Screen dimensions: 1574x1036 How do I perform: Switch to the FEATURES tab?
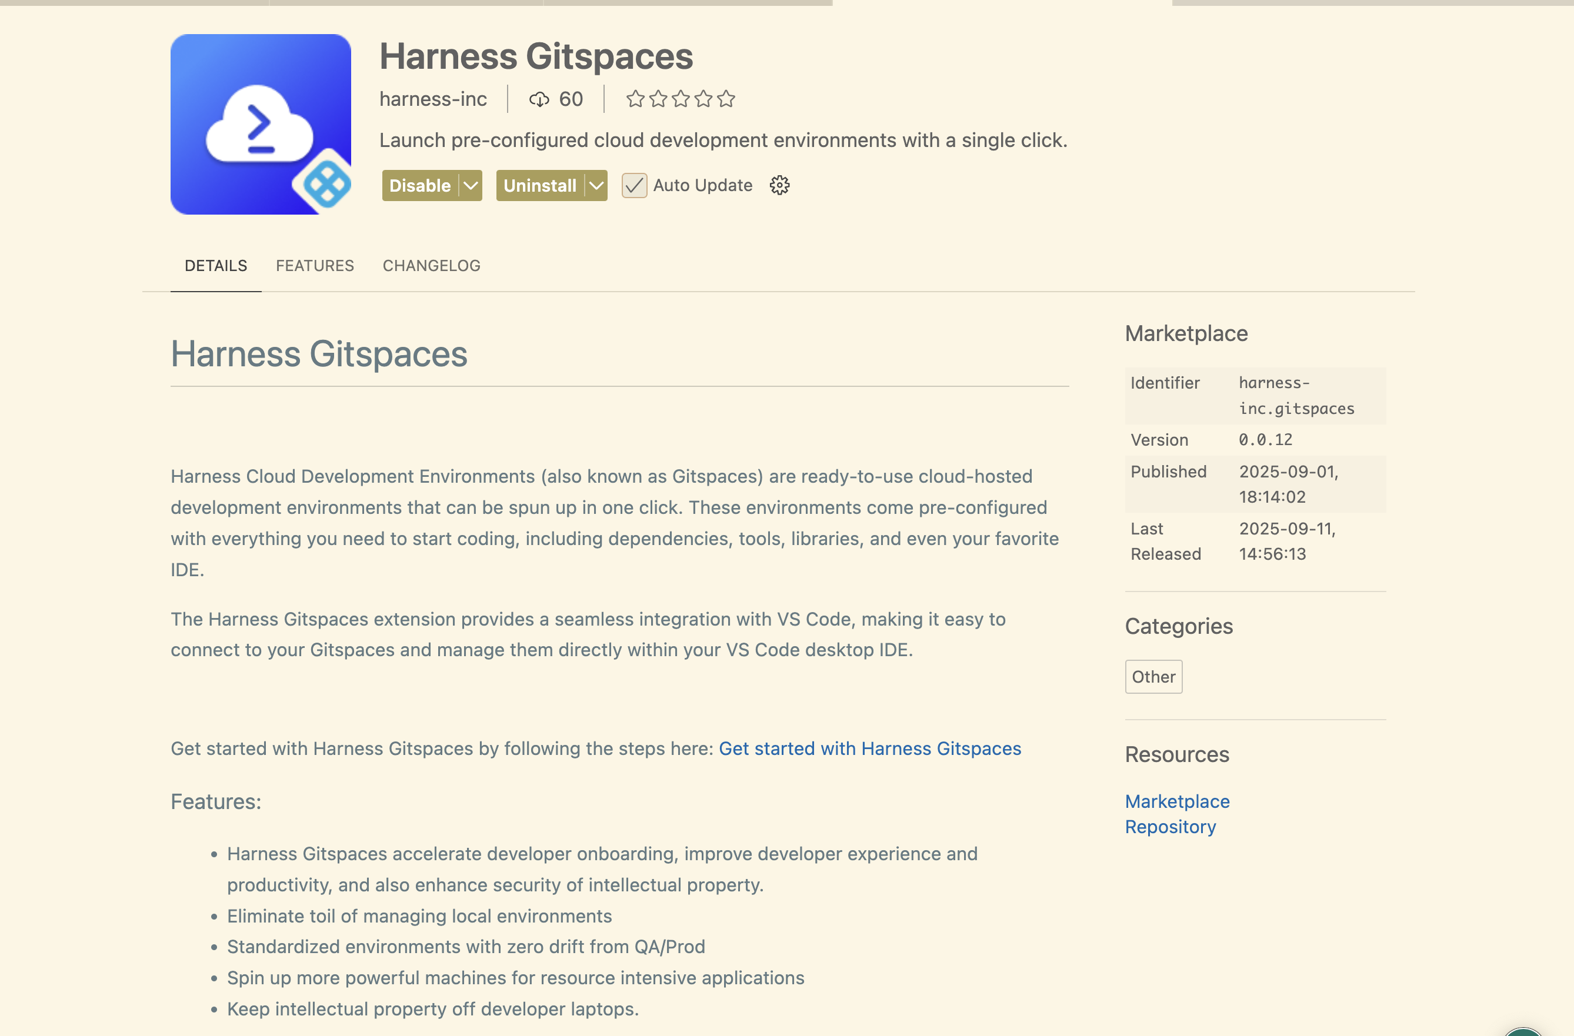[315, 266]
